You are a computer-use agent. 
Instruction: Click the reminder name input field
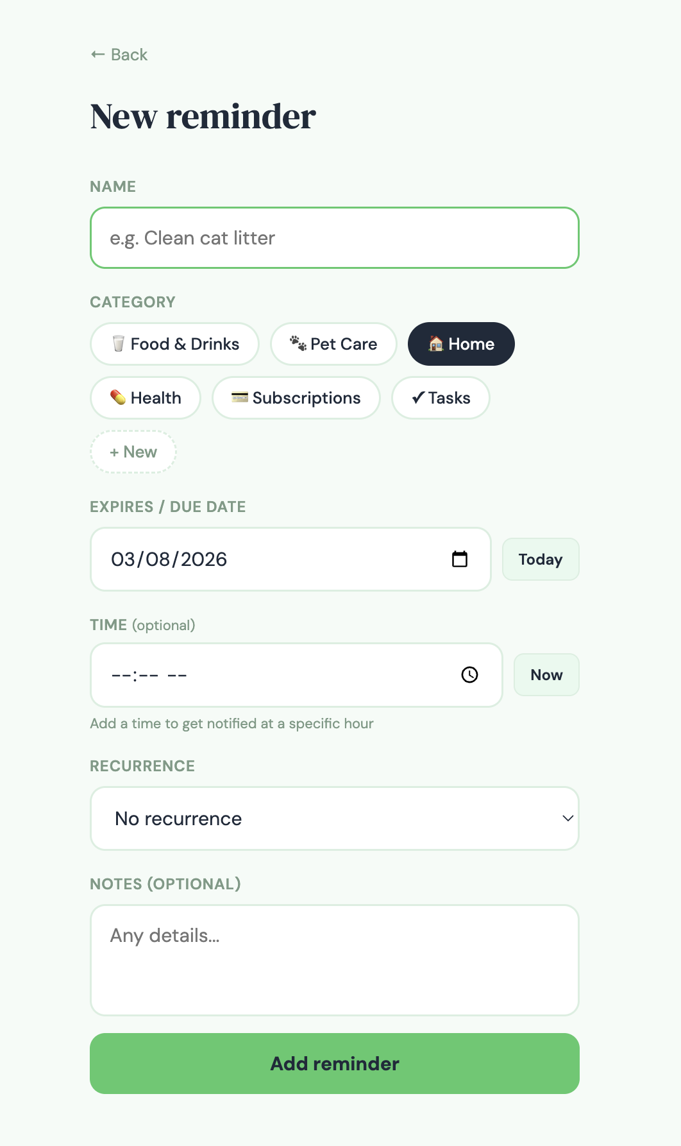tap(334, 237)
